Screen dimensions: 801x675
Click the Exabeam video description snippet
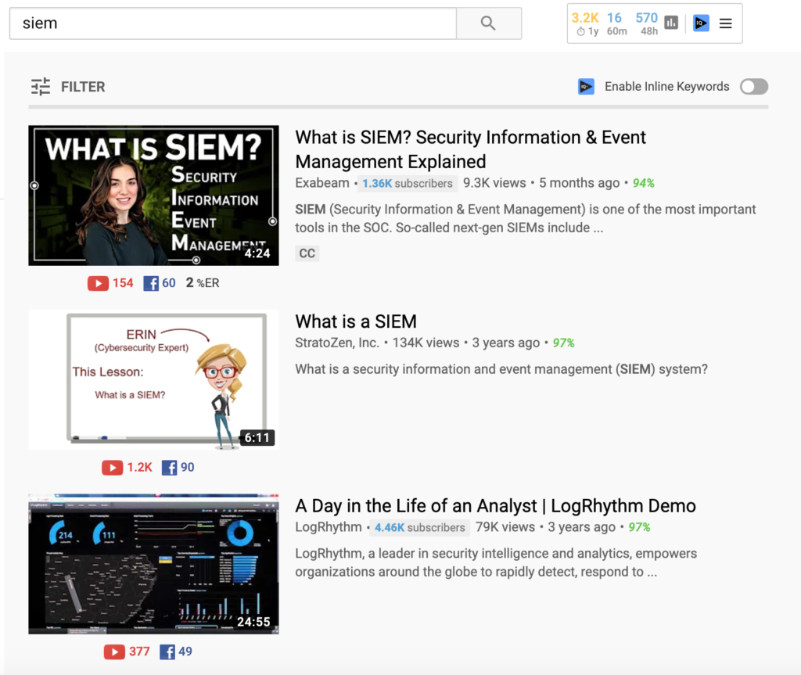tap(525, 219)
